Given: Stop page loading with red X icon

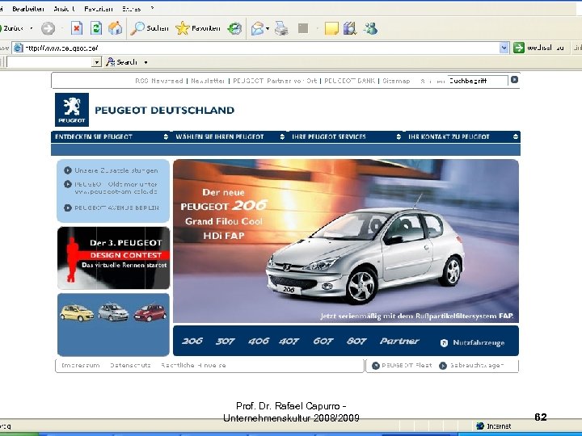Looking at the screenshot, I should [x=77, y=28].
